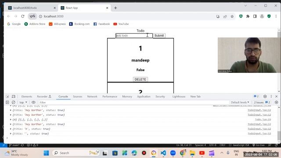
Task: Close the DevTools panel
Action: pos(276,97)
